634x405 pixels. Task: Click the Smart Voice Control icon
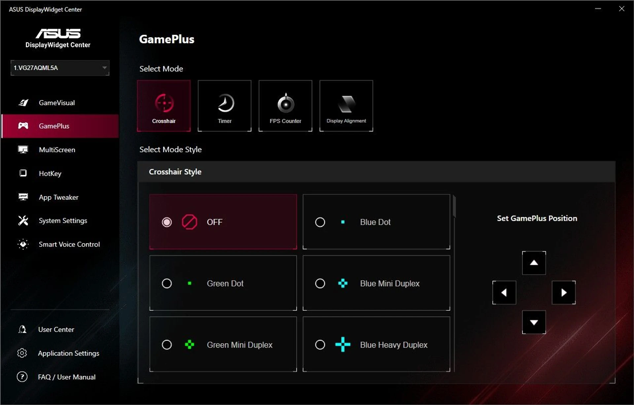pyautogui.click(x=23, y=244)
